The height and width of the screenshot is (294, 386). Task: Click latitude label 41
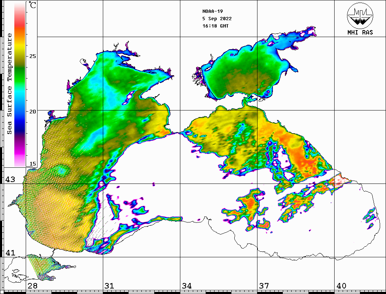[x=10, y=253]
